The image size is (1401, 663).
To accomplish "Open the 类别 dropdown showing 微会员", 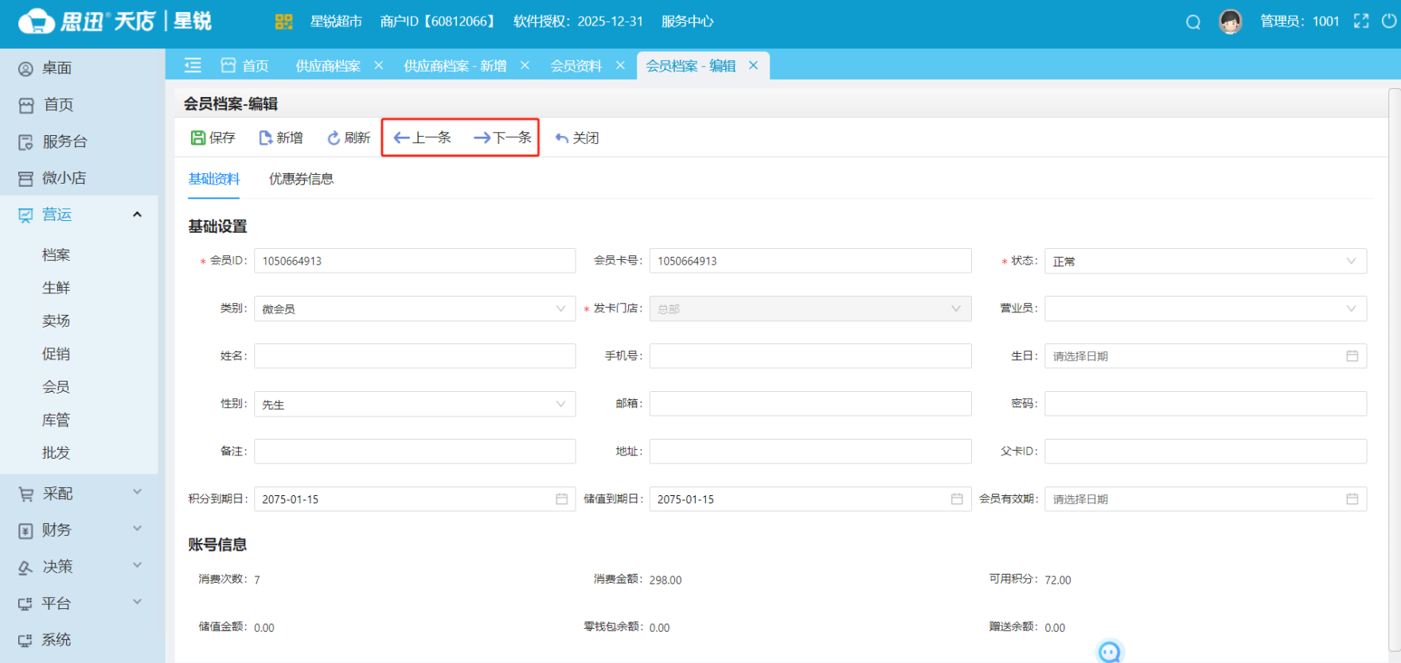I will click(414, 308).
